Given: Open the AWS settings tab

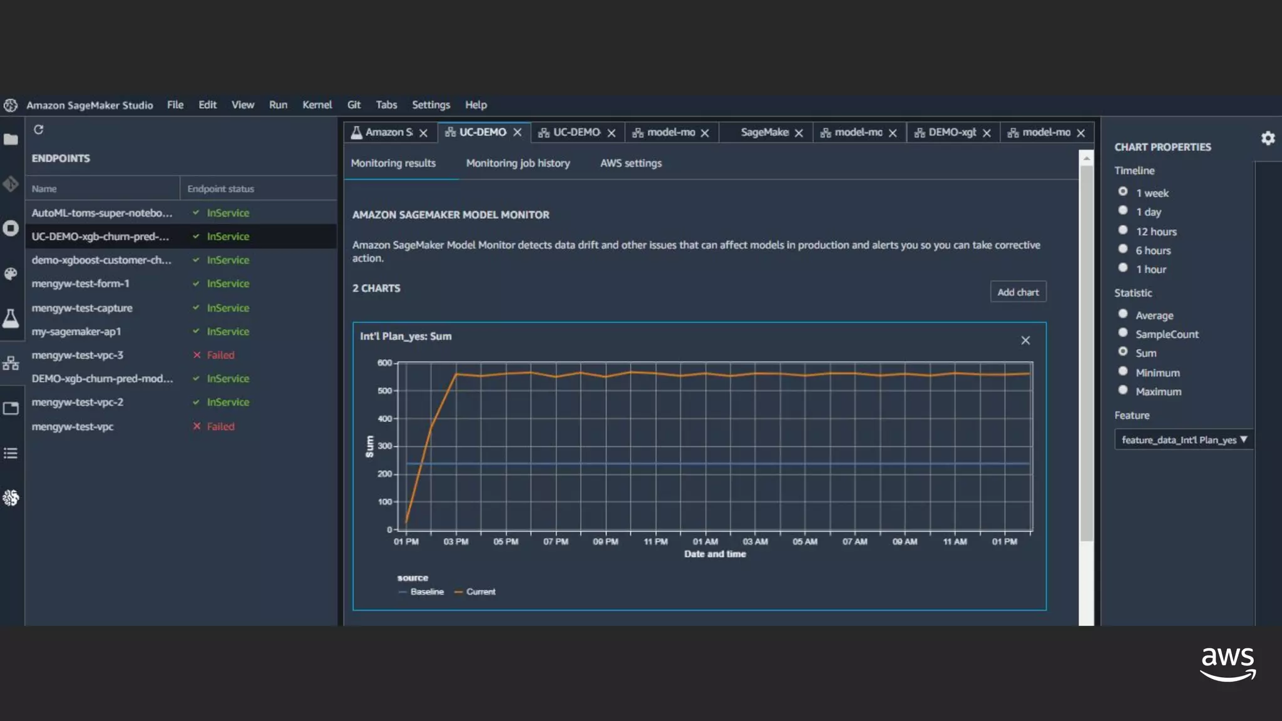Looking at the screenshot, I should tap(630, 163).
